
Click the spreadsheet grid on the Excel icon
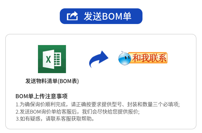coord(58,59)
